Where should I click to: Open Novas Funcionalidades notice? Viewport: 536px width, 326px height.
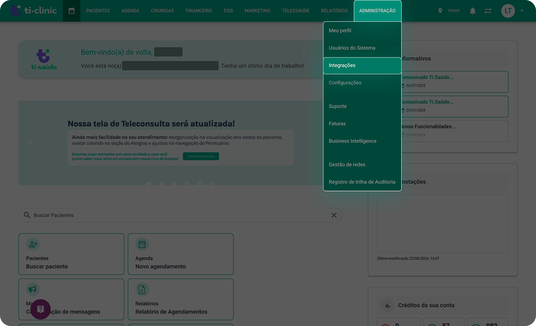coord(454,131)
